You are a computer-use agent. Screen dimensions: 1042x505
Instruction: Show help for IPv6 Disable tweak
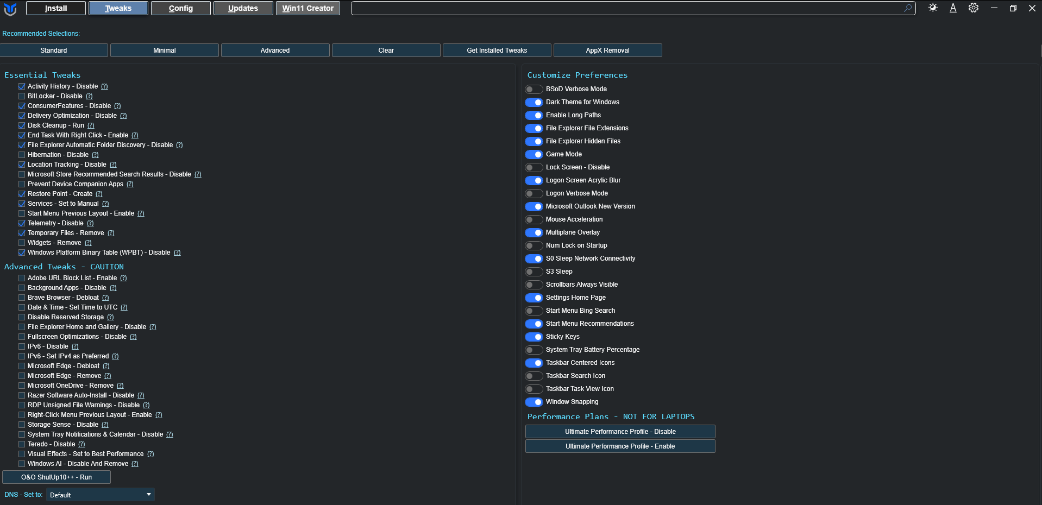tap(75, 346)
